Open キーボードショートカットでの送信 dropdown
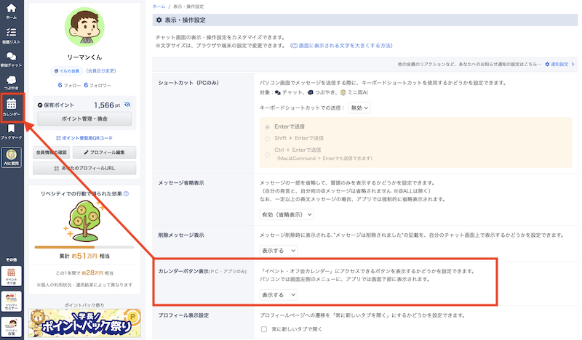Screen dimensions: 582x340 359,108
